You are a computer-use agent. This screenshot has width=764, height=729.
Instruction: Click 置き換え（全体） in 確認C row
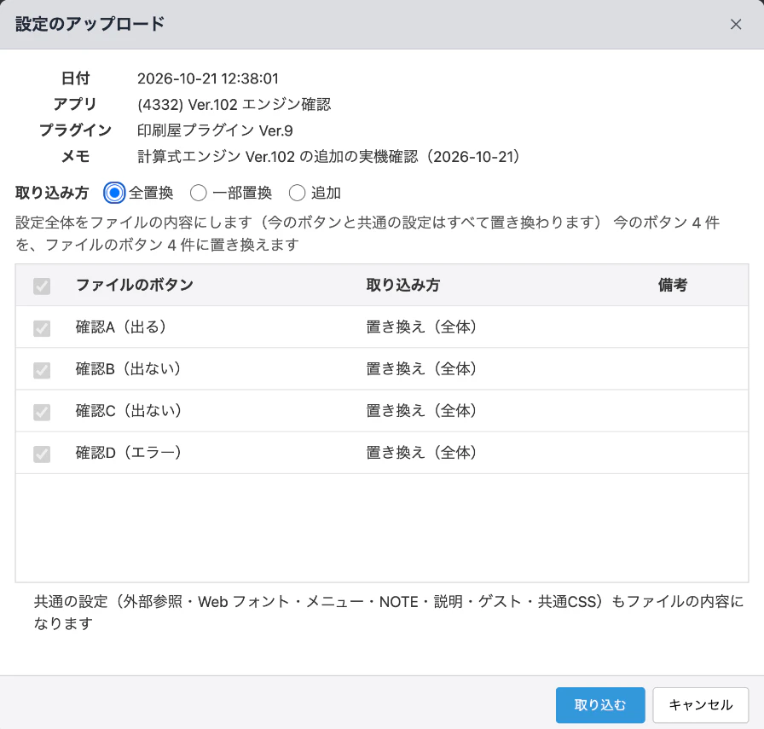pos(421,411)
